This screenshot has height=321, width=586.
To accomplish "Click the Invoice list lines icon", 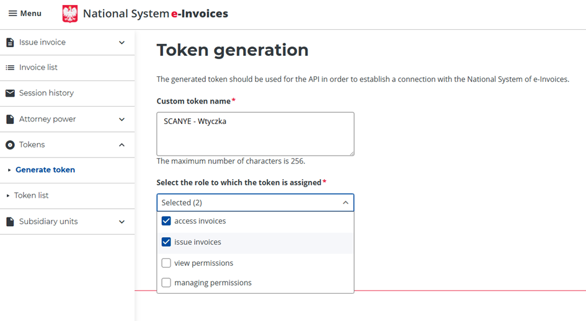I will pyautogui.click(x=10, y=68).
